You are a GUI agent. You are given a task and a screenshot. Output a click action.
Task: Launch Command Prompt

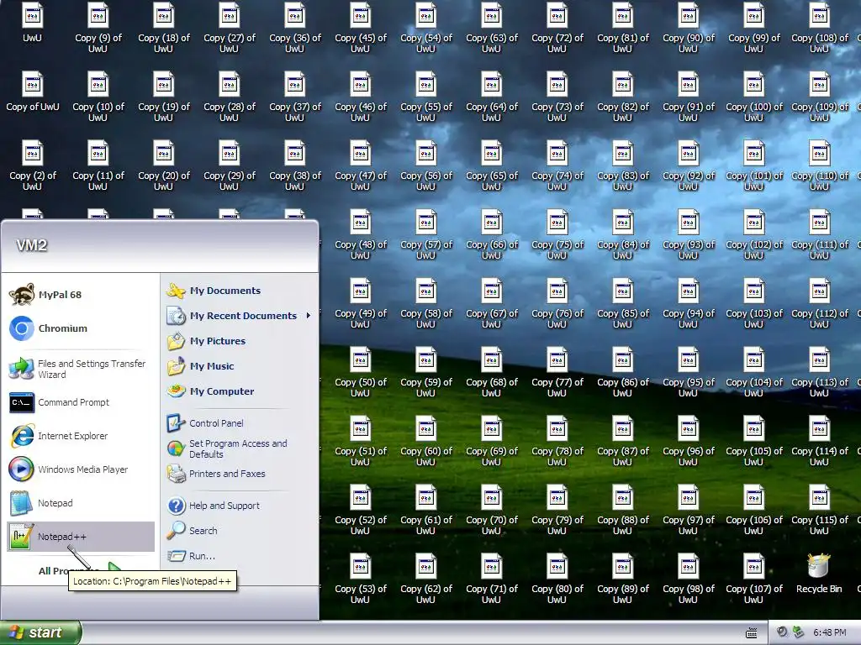click(x=80, y=402)
